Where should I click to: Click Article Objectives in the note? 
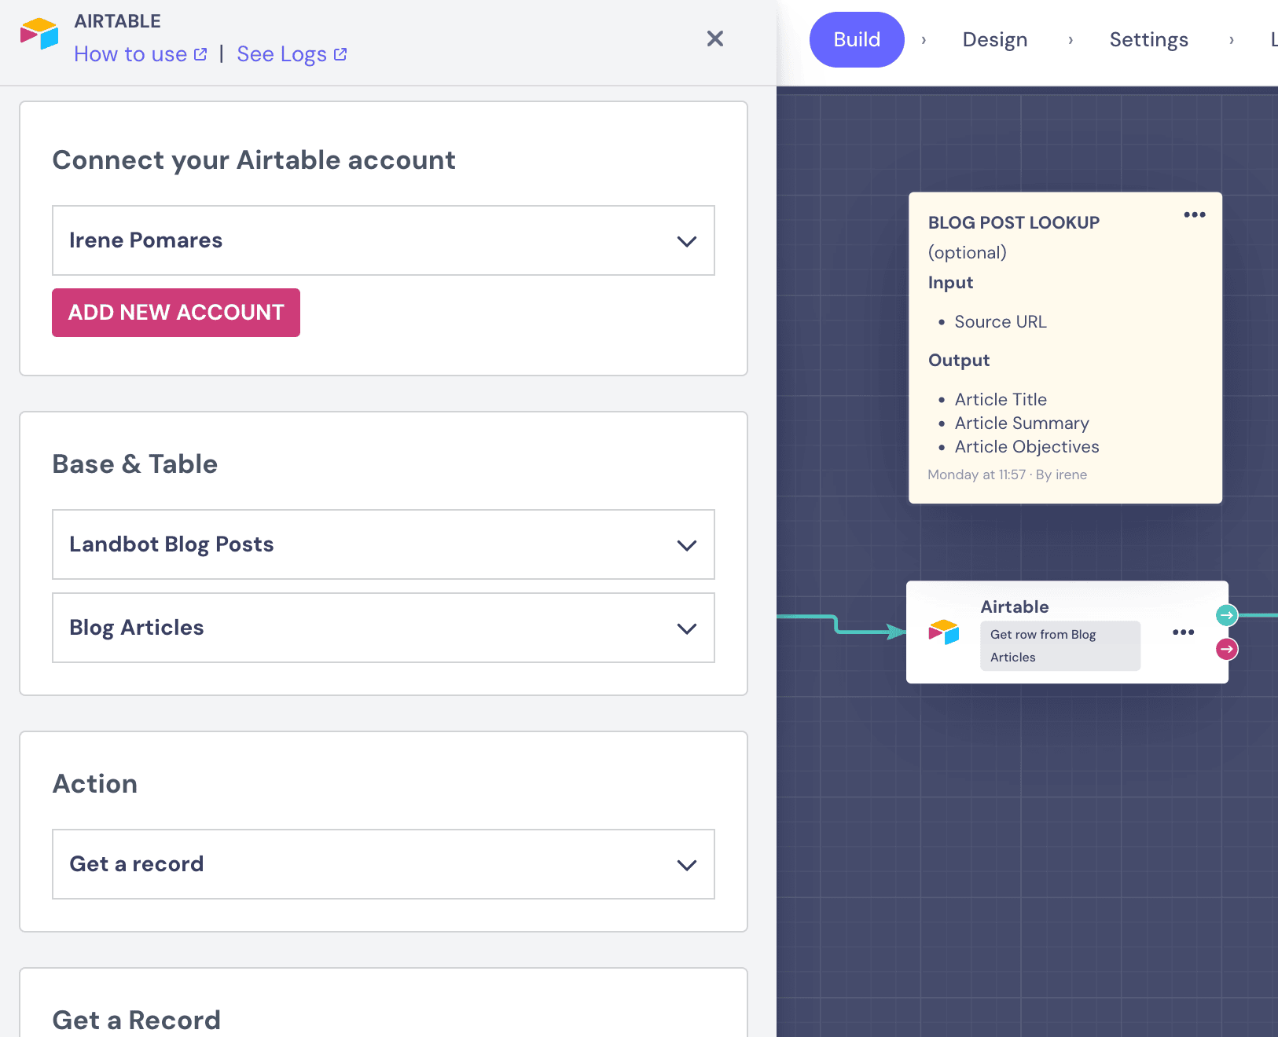pyautogui.click(x=1026, y=446)
